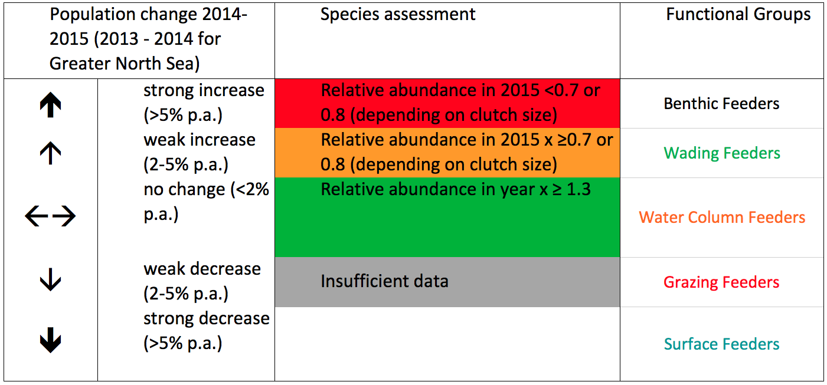Select the red Grazing Feeders label
The height and width of the screenshot is (385, 827).
pyautogui.click(x=721, y=282)
